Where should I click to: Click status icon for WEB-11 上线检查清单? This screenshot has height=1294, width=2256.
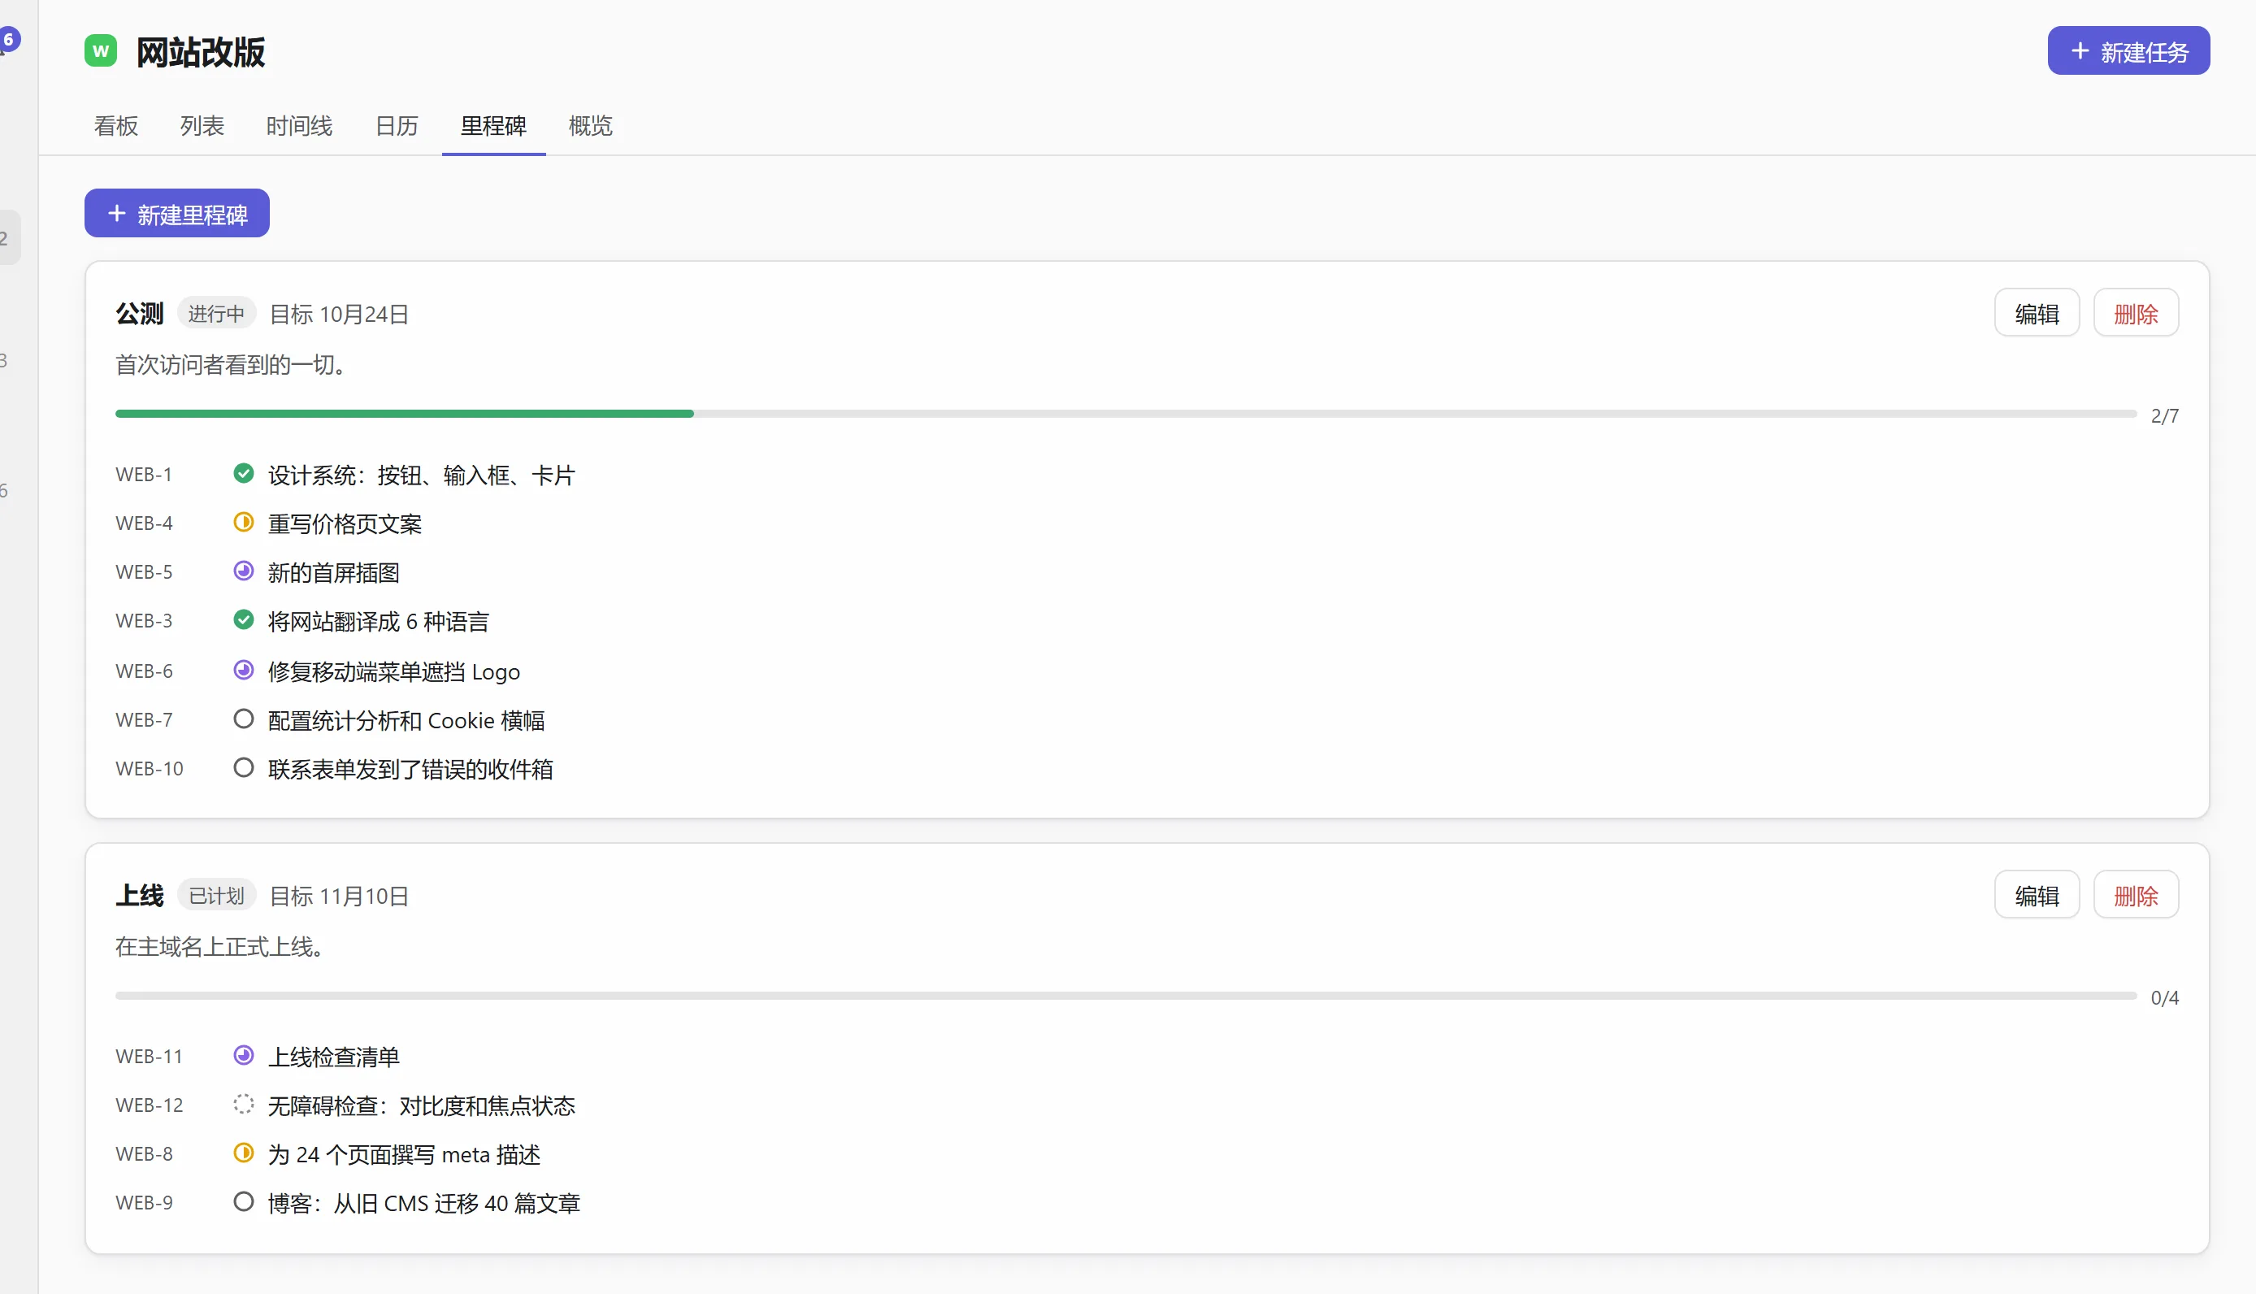244,1056
